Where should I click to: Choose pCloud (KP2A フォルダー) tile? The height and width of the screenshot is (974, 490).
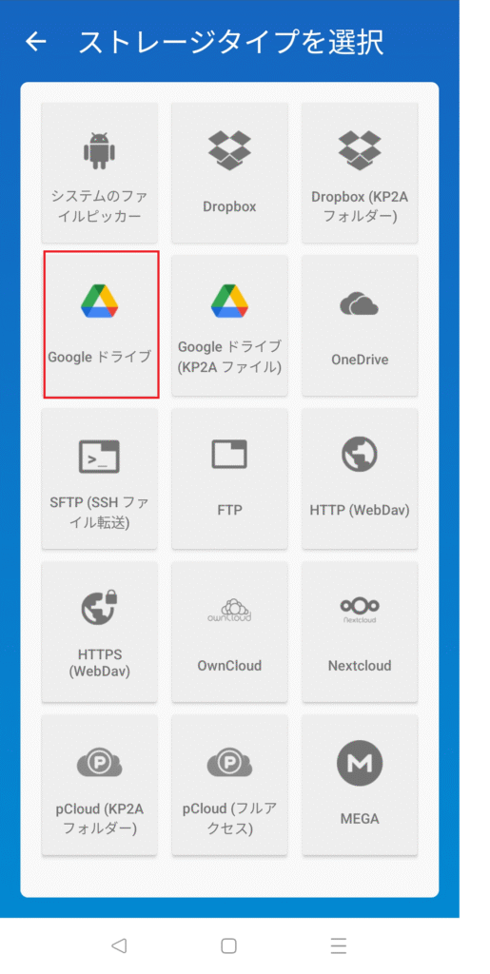click(x=99, y=785)
